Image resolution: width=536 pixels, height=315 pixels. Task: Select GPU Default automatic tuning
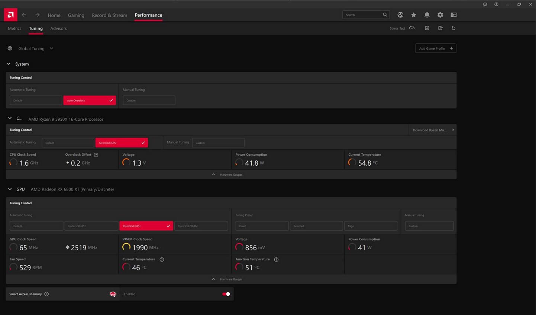click(x=36, y=226)
